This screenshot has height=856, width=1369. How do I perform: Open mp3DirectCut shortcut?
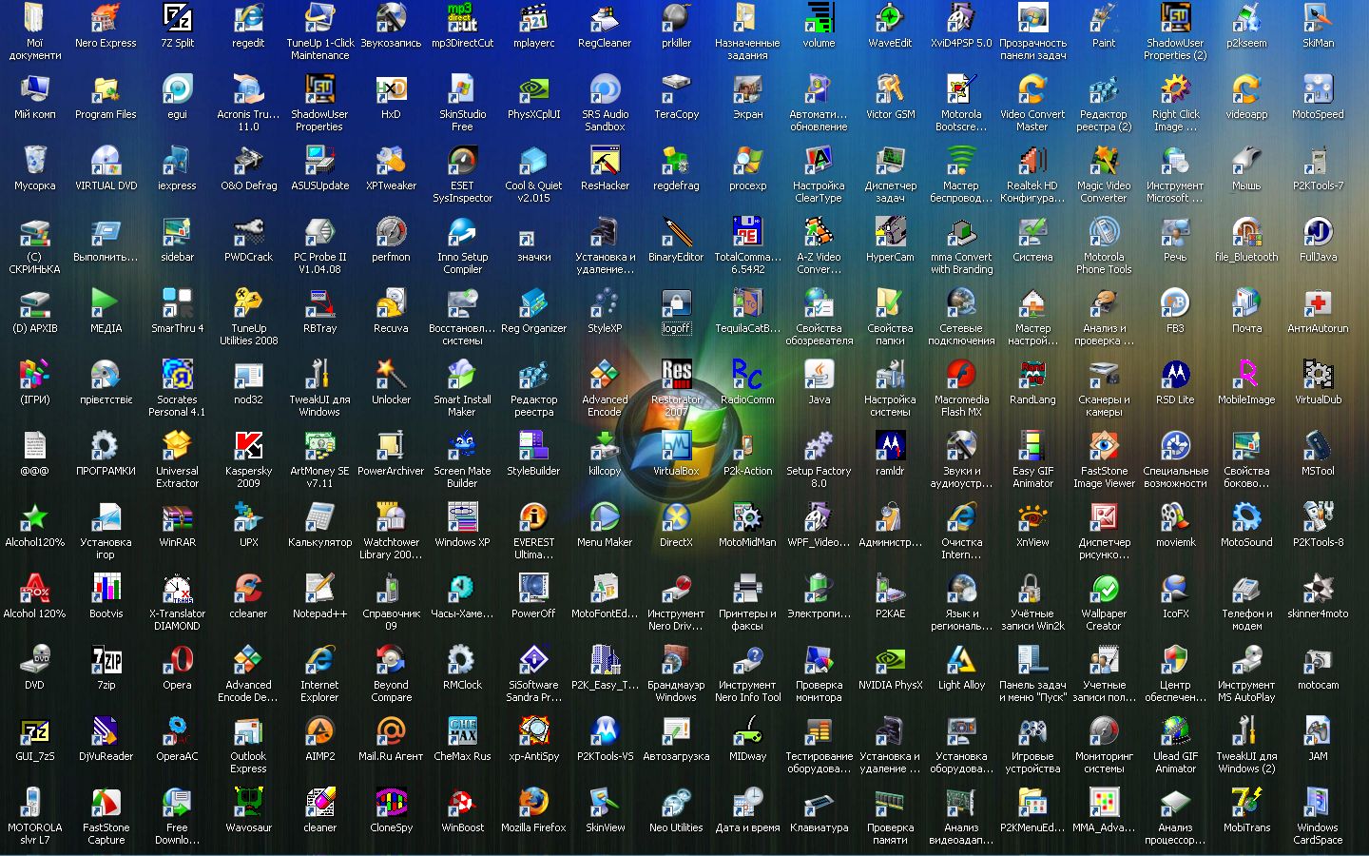coord(462,17)
